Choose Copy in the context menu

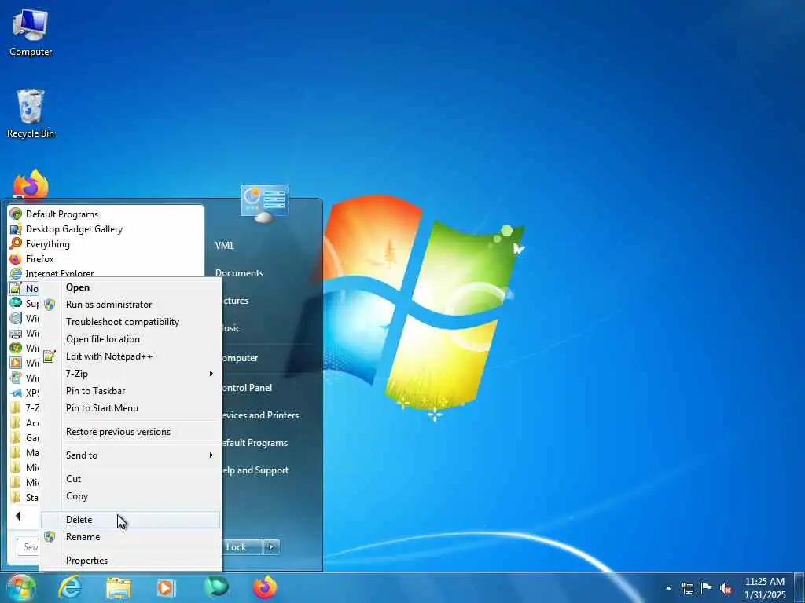(x=130, y=496)
